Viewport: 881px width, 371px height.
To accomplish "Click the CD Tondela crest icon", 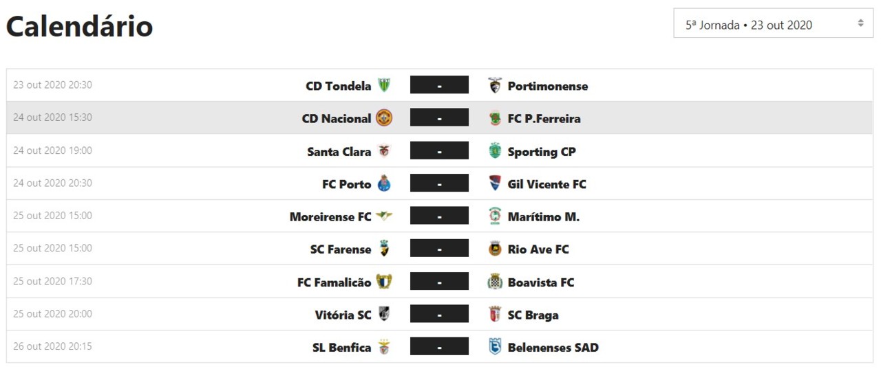I will tap(383, 86).
